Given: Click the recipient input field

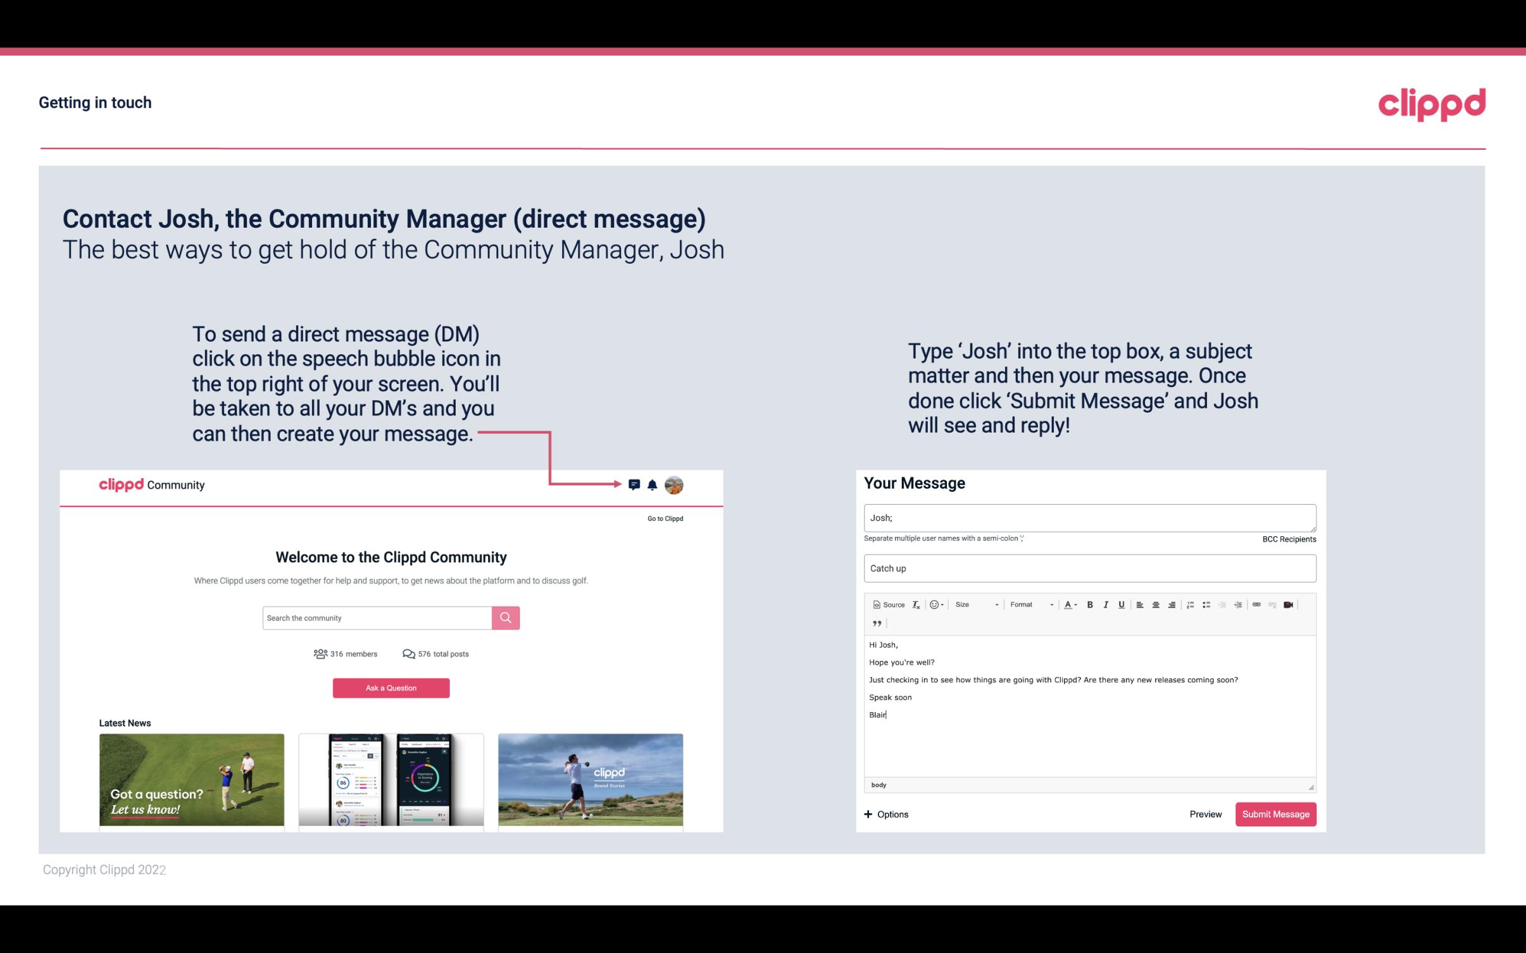Looking at the screenshot, I should coord(1089,517).
